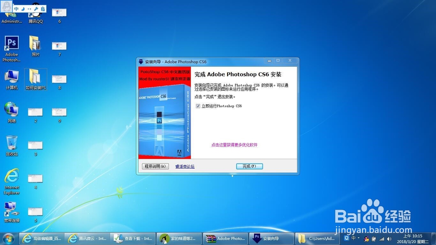The image size is (436, 245).
Task: Toggle 立即运行Photoshop CS6 checkbox
Action: tap(198, 106)
